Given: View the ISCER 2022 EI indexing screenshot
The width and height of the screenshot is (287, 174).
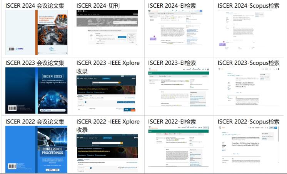Looking at the screenshot, I should 179,146.
